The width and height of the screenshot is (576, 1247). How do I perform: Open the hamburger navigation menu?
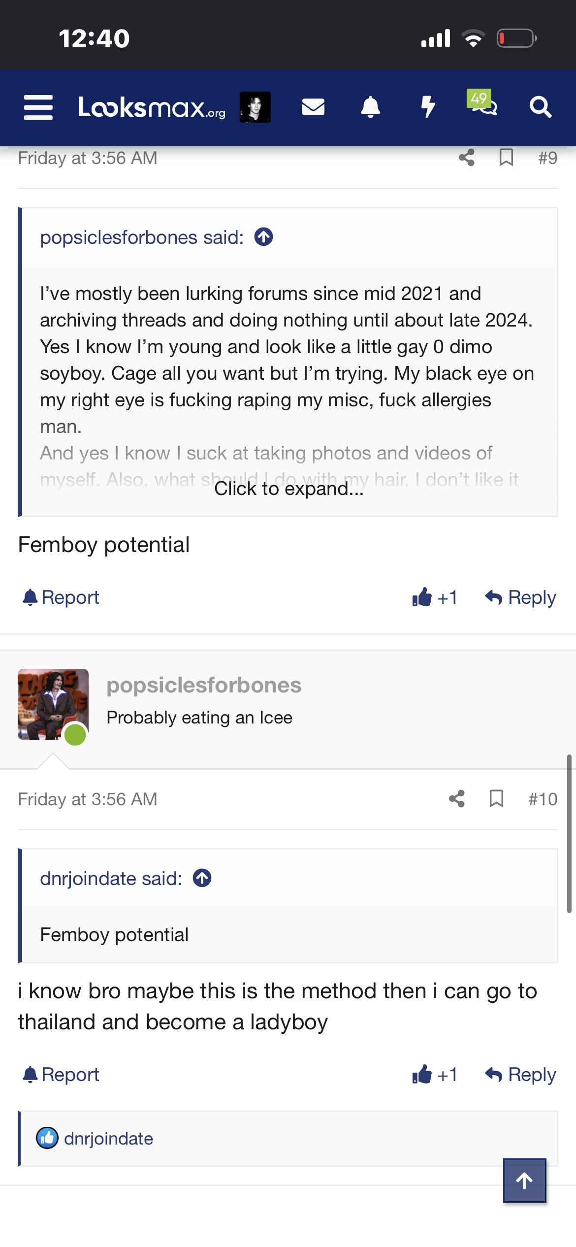38,107
